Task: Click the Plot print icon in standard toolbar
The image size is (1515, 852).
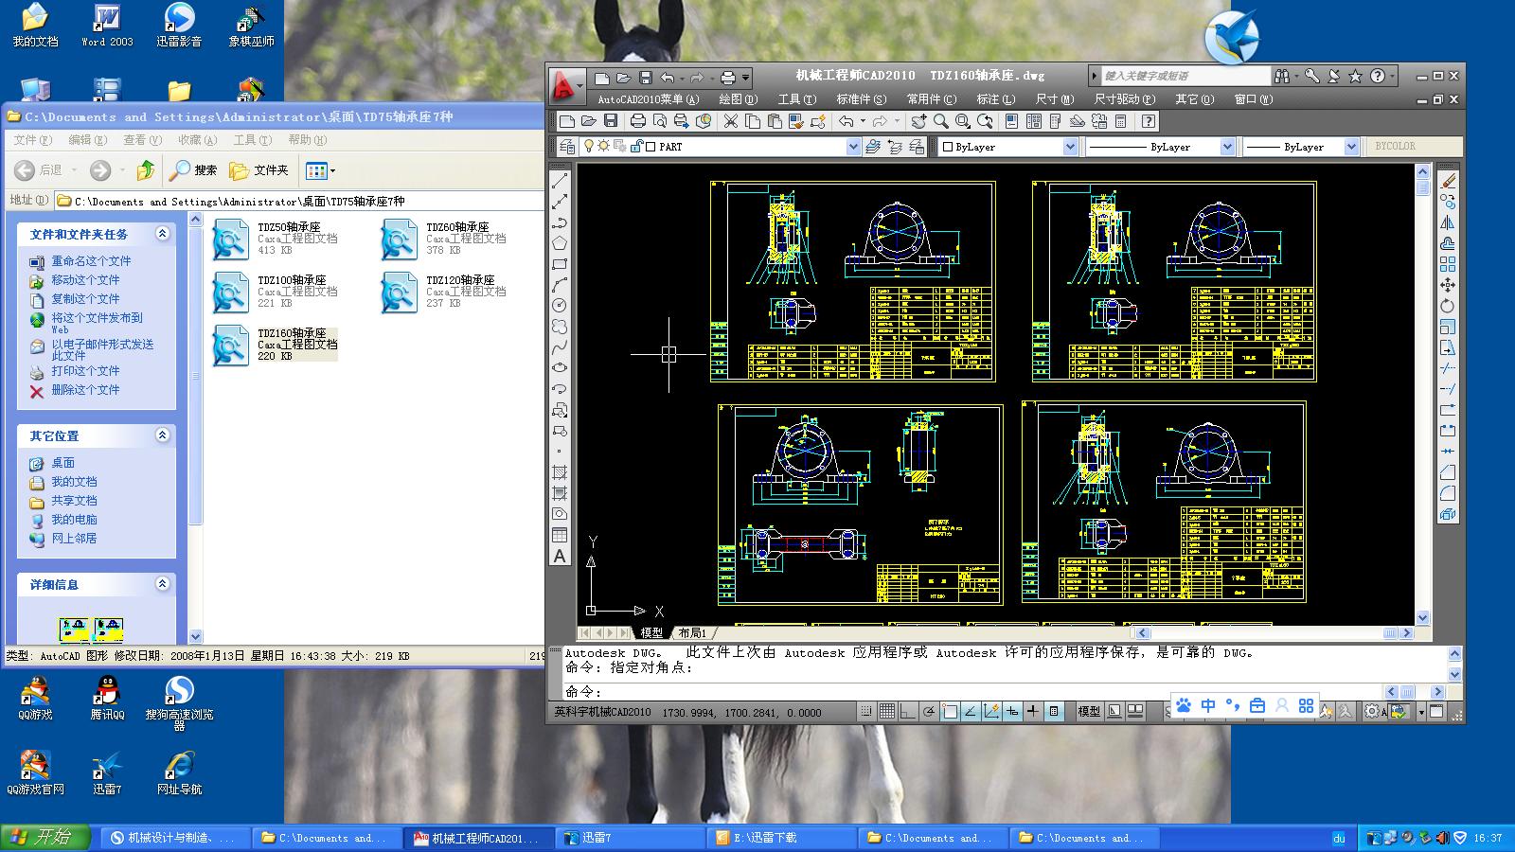Action: (637, 121)
